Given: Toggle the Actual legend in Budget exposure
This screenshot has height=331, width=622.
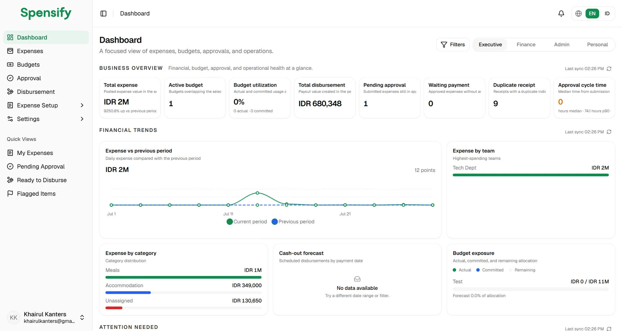Looking at the screenshot, I should pos(462,270).
